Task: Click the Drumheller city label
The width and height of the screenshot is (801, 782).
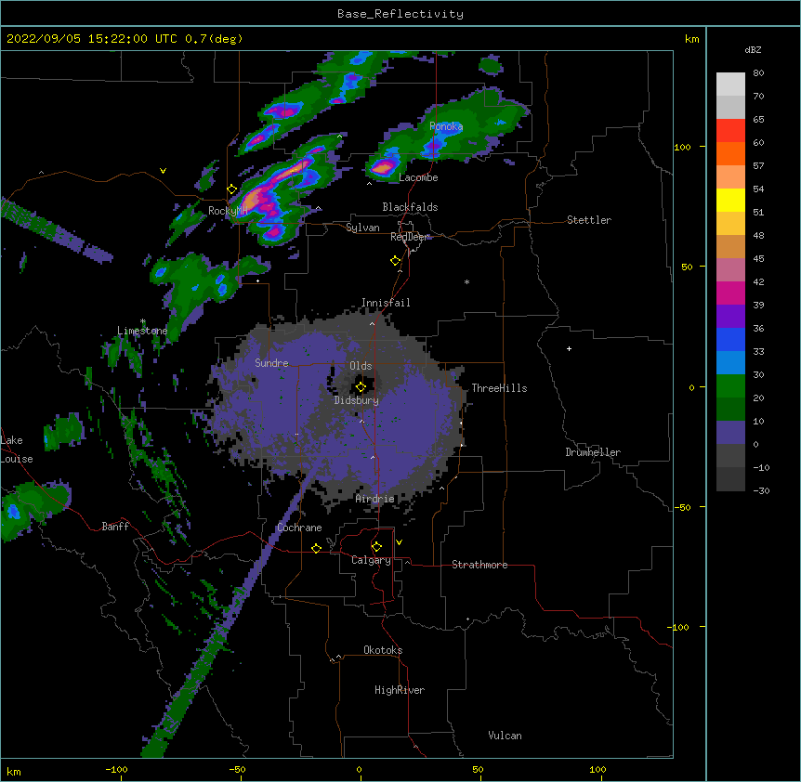Action: [593, 452]
